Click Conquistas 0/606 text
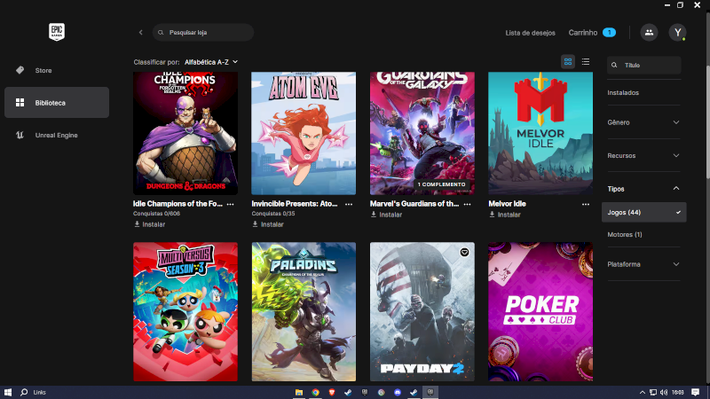Viewport: 710px width, 399px height. (x=157, y=214)
